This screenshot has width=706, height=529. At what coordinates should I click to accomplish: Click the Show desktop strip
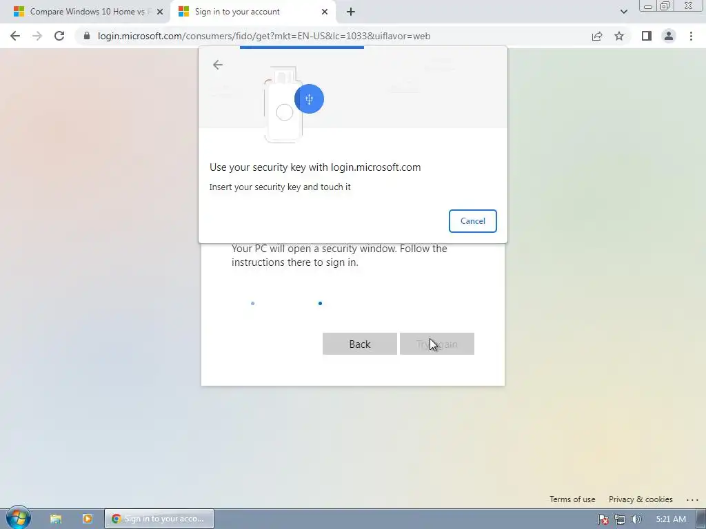pos(700,519)
